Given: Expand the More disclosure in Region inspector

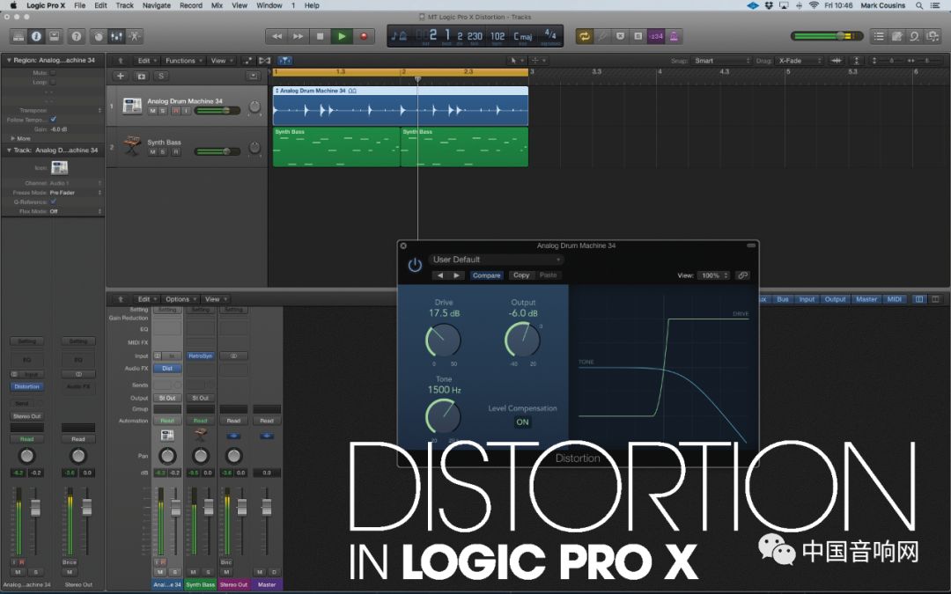Looking at the screenshot, I should 13,139.
